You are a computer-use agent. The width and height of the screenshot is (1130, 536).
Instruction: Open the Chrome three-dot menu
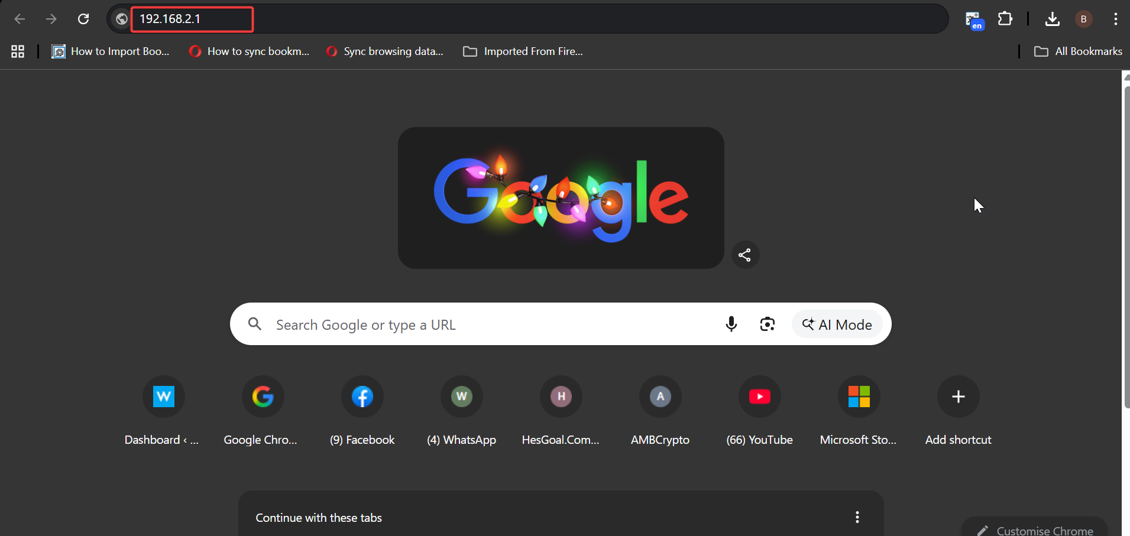[1115, 19]
